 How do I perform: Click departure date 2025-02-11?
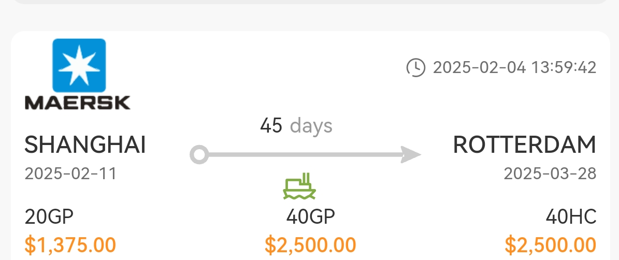point(70,174)
